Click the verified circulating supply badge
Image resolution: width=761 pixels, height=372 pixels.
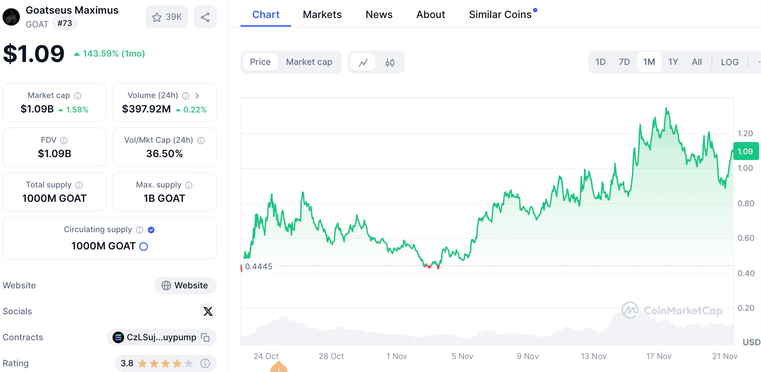(151, 230)
